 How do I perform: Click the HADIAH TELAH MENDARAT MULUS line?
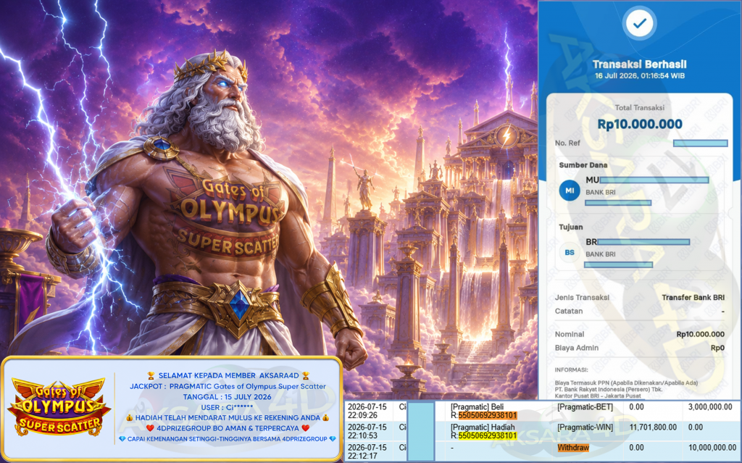227,417
